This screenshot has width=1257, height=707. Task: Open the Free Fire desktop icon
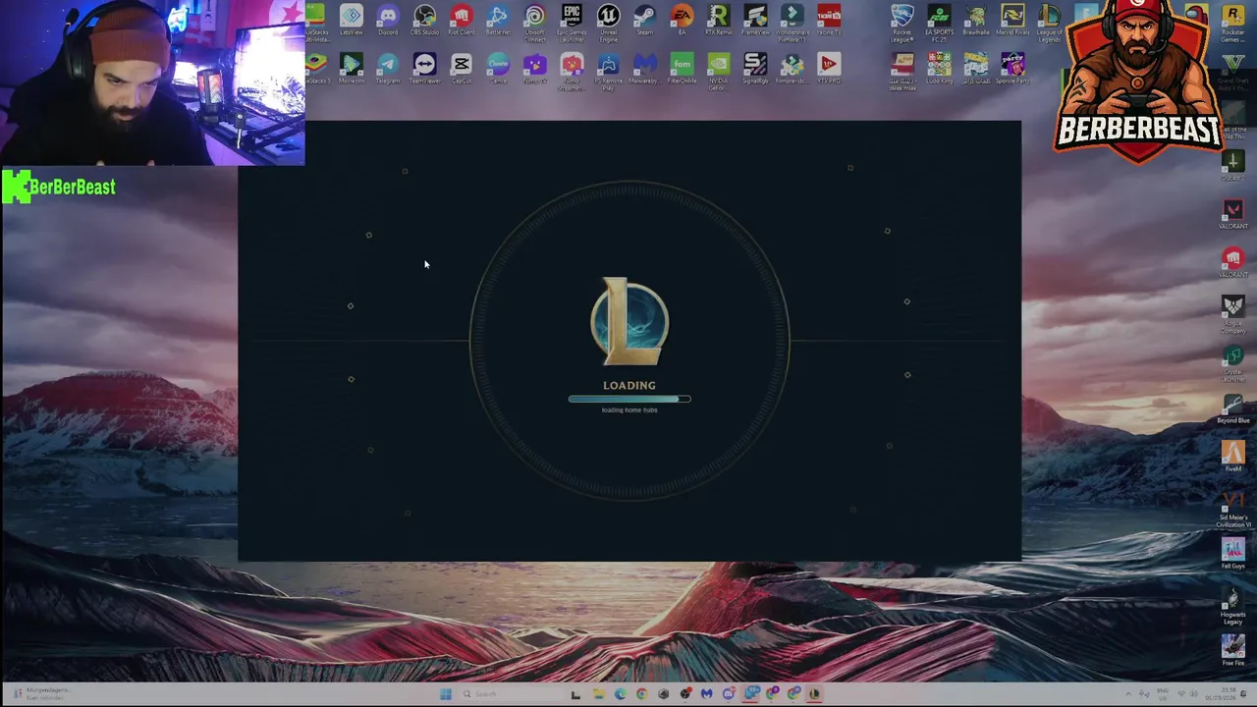tap(1232, 650)
